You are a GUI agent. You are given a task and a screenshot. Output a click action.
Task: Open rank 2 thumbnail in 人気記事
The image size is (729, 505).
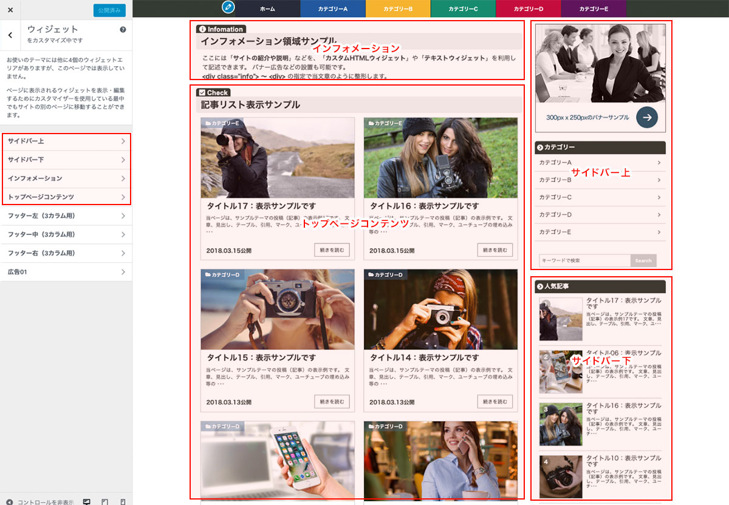coord(561,371)
